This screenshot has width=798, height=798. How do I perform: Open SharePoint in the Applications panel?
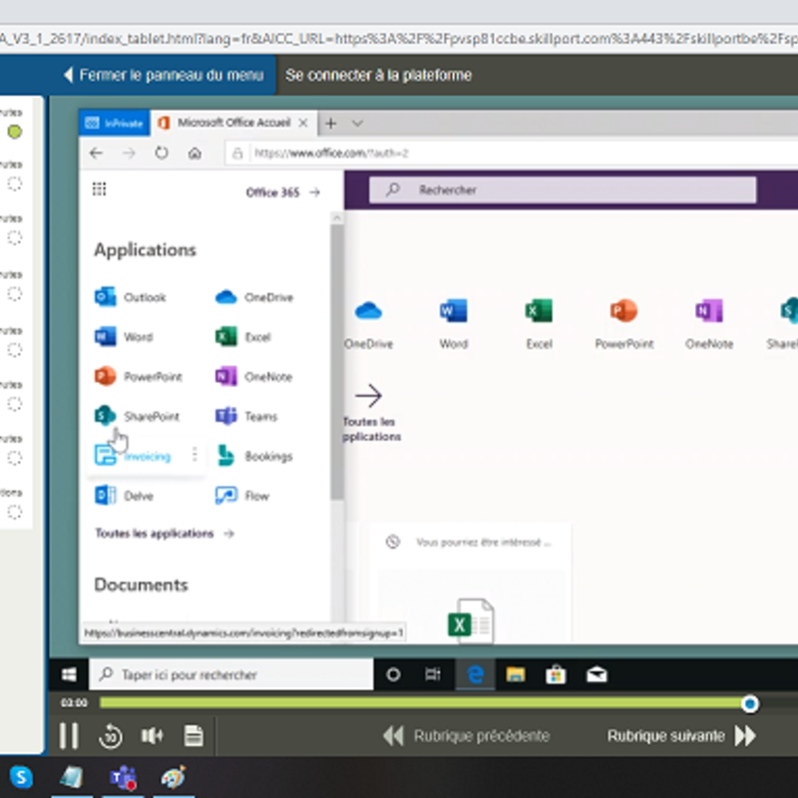coord(137,416)
